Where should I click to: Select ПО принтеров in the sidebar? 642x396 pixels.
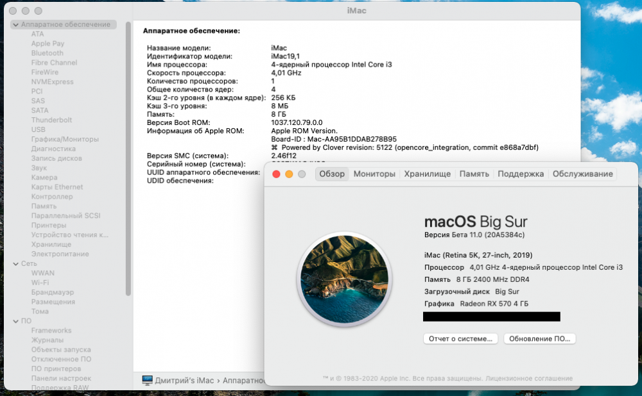[x=56, y=368]
